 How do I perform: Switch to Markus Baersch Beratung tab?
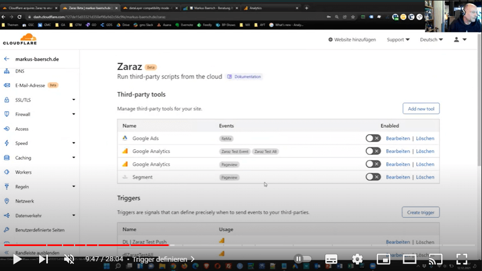211,8
